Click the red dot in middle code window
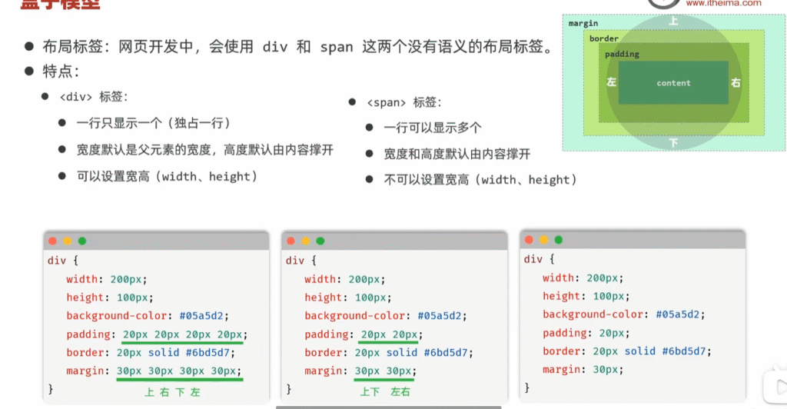This screenshot has height=409, width=787. coord(291,241)
